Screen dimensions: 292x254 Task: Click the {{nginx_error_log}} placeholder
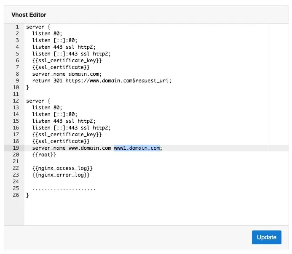click(61, 175)
